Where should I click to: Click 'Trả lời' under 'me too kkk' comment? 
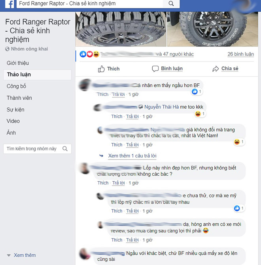pos(132,117)
